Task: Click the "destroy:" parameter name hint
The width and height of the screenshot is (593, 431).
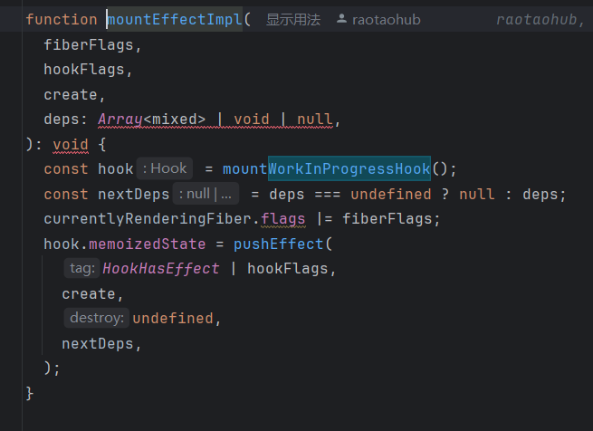Action: tap(96, 318)
